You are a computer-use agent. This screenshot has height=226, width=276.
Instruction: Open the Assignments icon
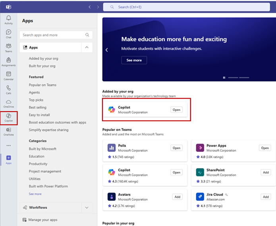[8, 62]
